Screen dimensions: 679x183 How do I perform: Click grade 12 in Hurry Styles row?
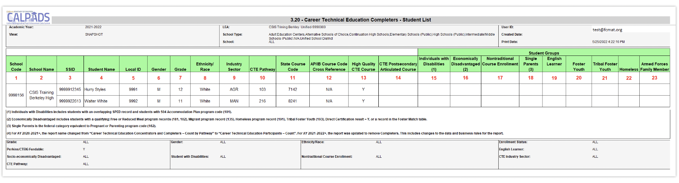coord(180,89)
